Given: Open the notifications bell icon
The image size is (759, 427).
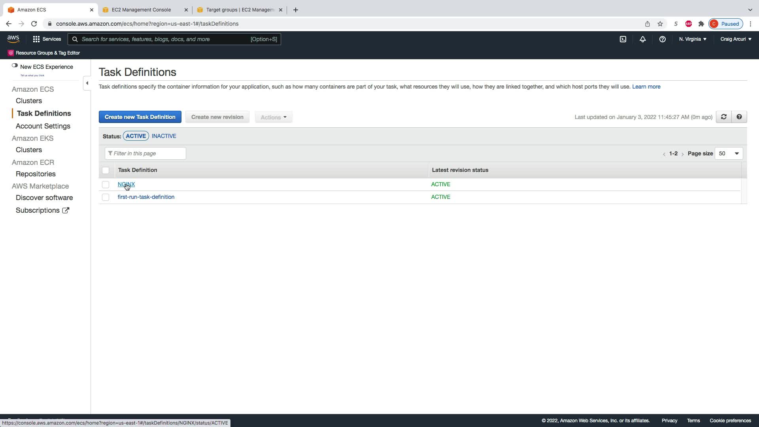Looking at the screenshot, I should tap(643, 39).
